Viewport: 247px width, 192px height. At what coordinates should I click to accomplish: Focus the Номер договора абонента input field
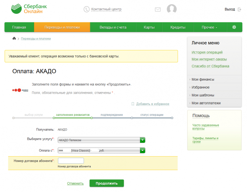[71, 161]
